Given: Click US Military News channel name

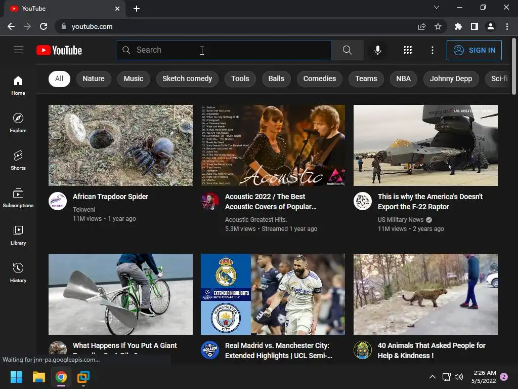Looking at the screenshot, I should 401,220.
